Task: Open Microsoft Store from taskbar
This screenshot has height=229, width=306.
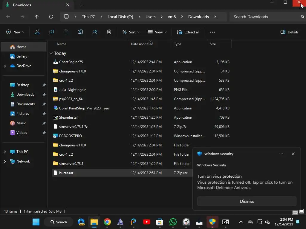Action: (160, 222)
